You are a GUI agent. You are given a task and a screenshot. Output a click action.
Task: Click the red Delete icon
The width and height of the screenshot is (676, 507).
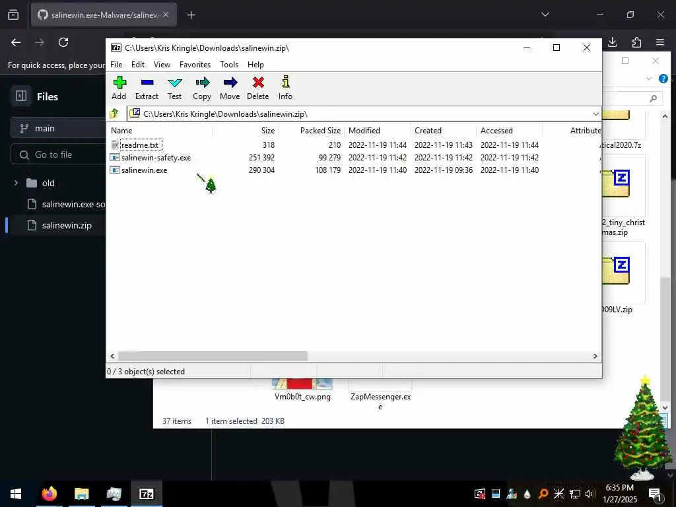(258, 83)
